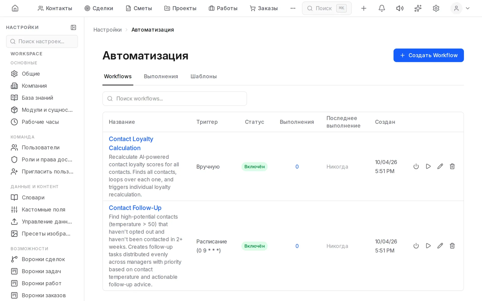
Task: Toggle power for Contact Loyalty Calculation
Action: (416, 166)
